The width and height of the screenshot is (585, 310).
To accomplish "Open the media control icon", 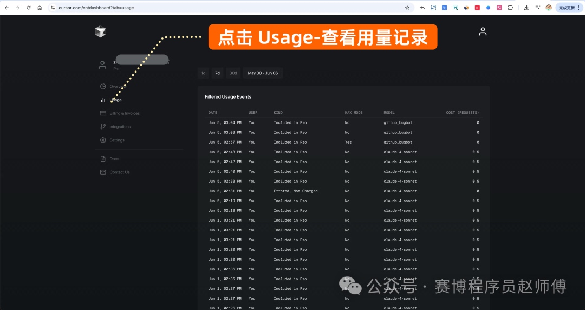I will [538, 8].
